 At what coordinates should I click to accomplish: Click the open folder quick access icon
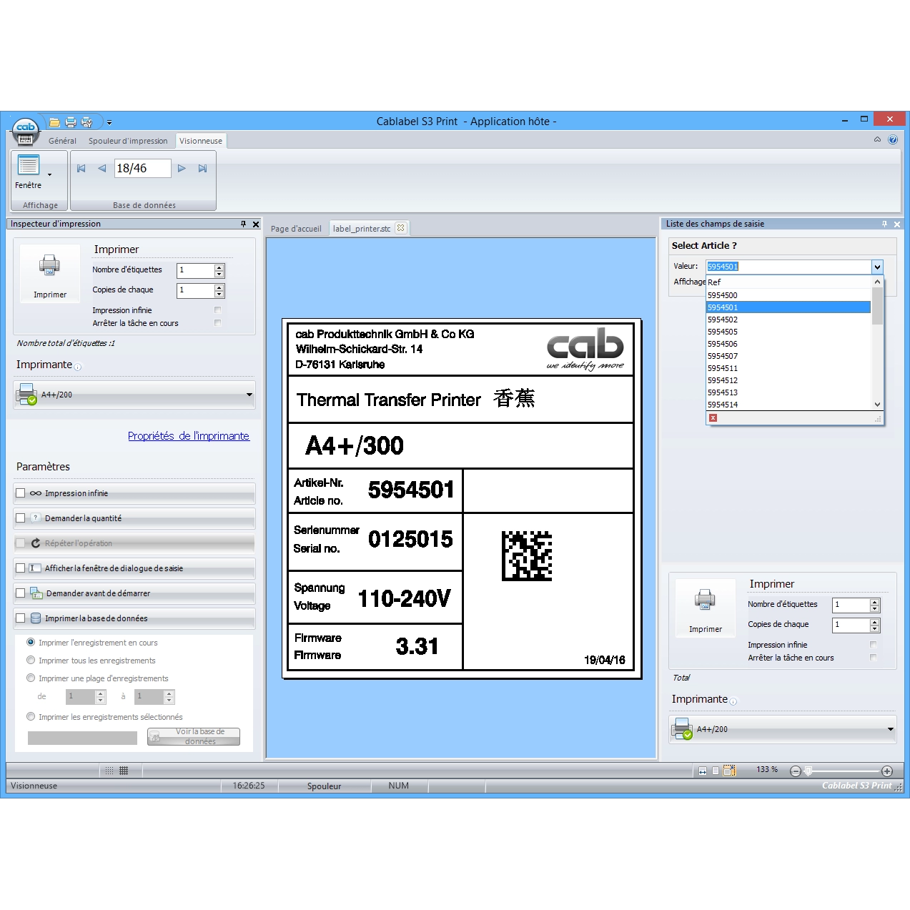click(x=54, y=122)
